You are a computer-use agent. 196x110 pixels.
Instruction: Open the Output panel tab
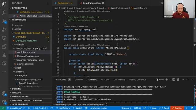(79, 79)
